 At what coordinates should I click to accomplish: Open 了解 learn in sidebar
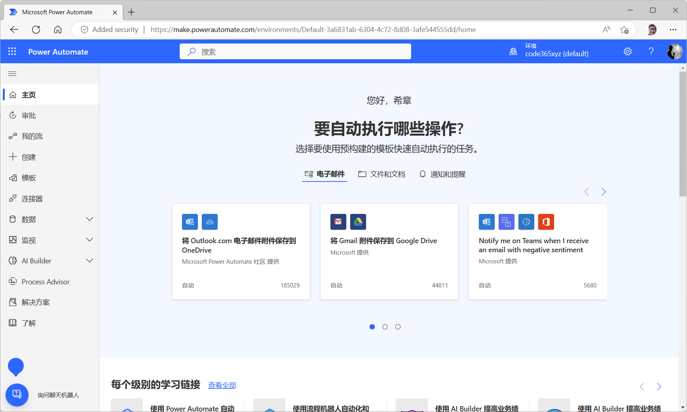point(49,323)
